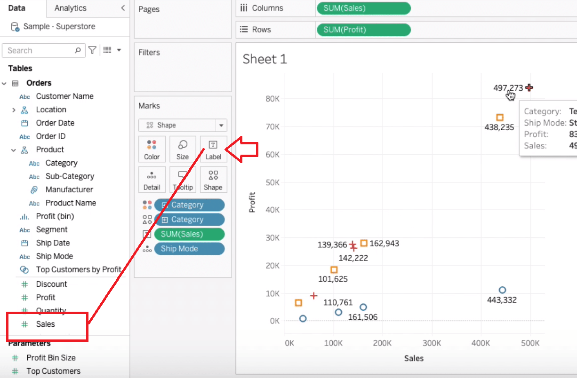Select the Ship Mode field in Data pane
This screenshot has height=378, width=577.
[54, 256]
